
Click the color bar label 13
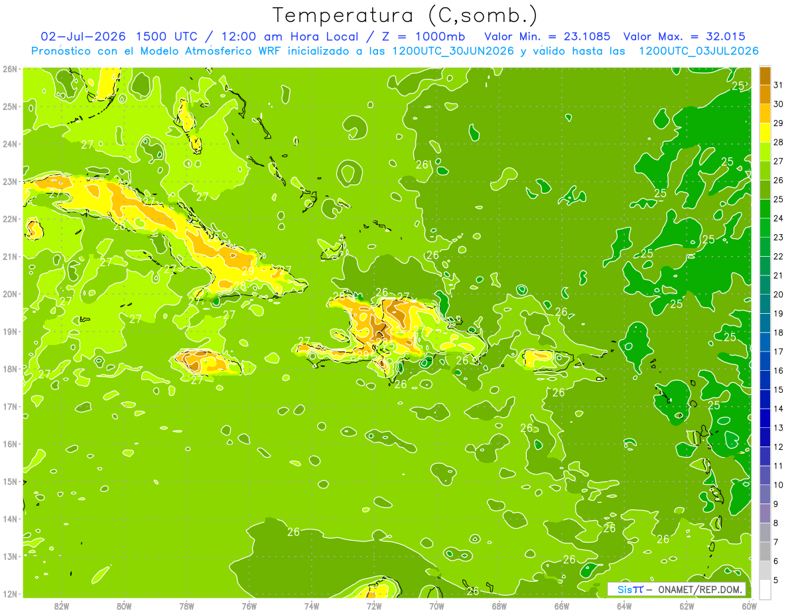778,428
